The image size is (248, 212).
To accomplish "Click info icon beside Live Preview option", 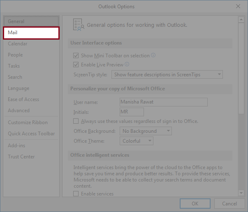I will pos(127,64).
